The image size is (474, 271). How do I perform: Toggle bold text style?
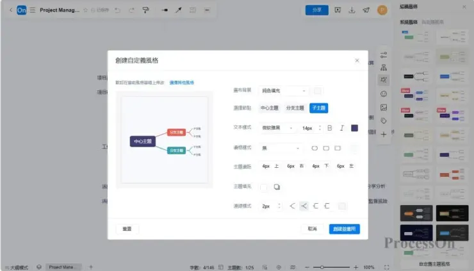pos(330,128)
